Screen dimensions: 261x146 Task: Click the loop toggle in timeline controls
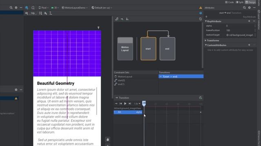[x=116, y=104]
